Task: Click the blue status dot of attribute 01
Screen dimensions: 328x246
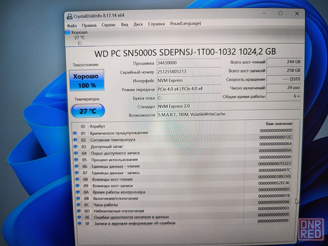Action: pyautogui.click(x=75, y=133)
